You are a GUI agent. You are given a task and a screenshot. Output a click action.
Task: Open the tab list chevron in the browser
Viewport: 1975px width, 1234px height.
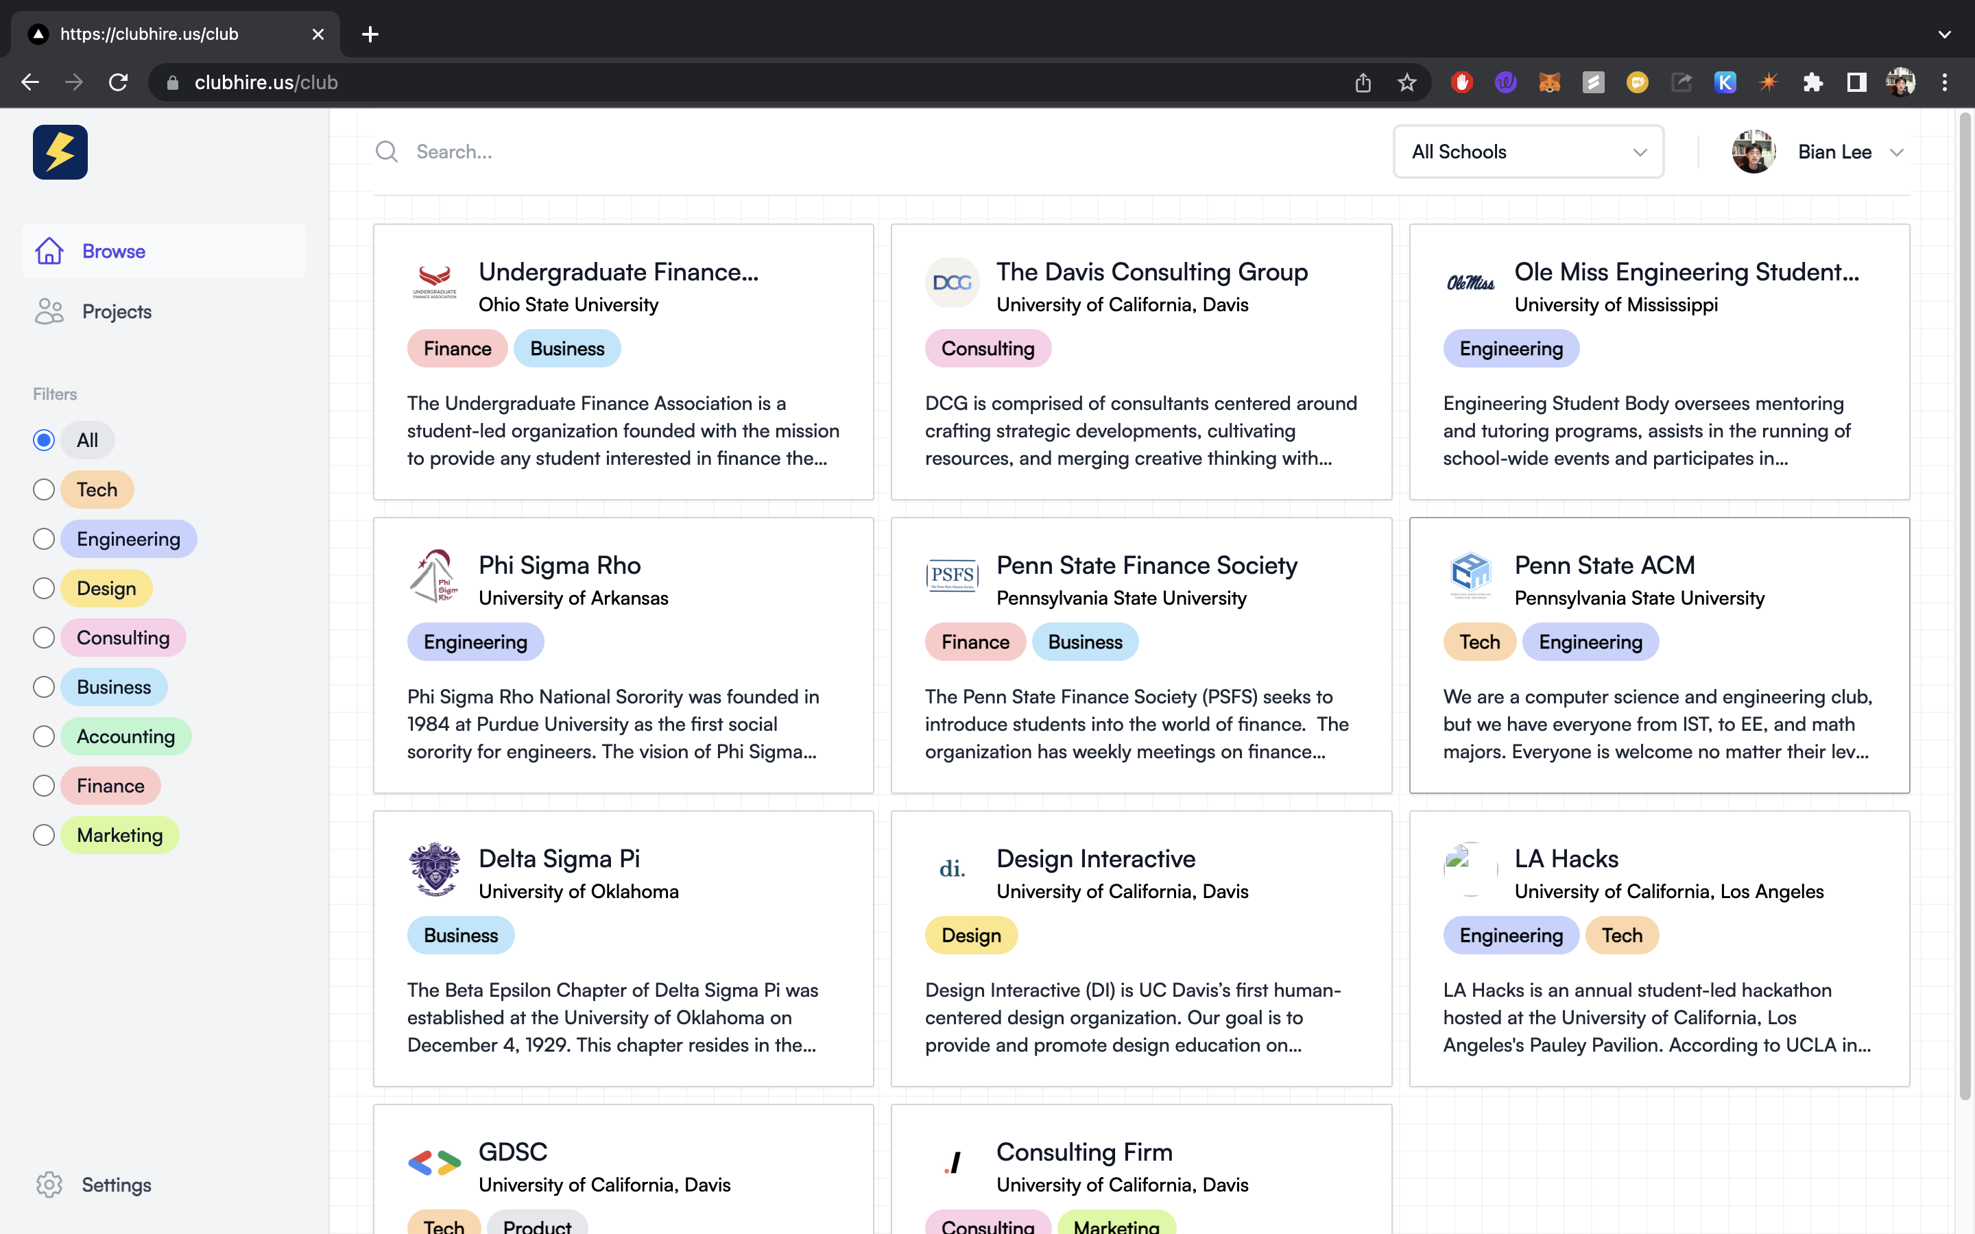[x=1944, y=34]
